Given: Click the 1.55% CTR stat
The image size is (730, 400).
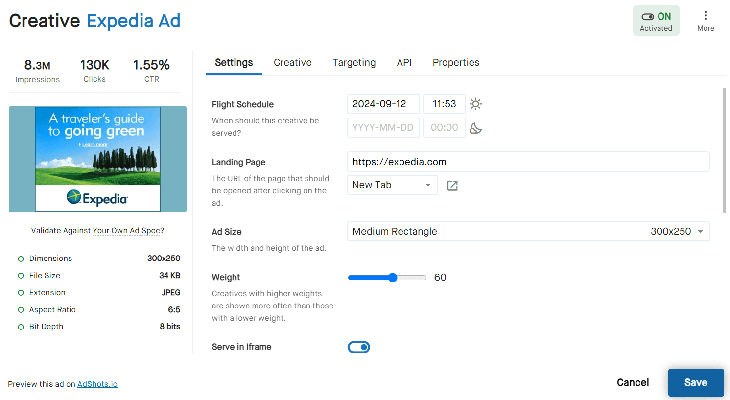Looking at the screenshot, I should (x=152, y=71).
